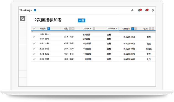Click the magnifier search icon in sidebar
Viewport: 174px width, 102px height.
click(23, 19)
